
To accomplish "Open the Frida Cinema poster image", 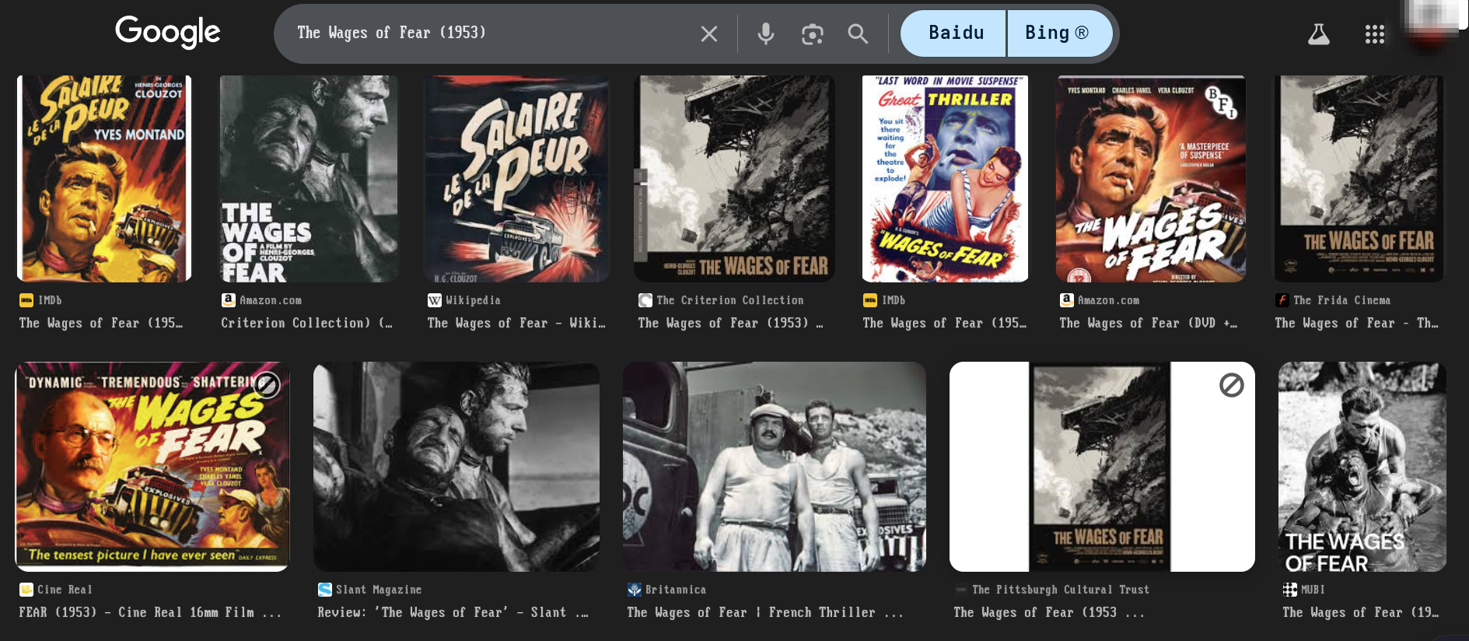I will click(x=1359, y=178).
